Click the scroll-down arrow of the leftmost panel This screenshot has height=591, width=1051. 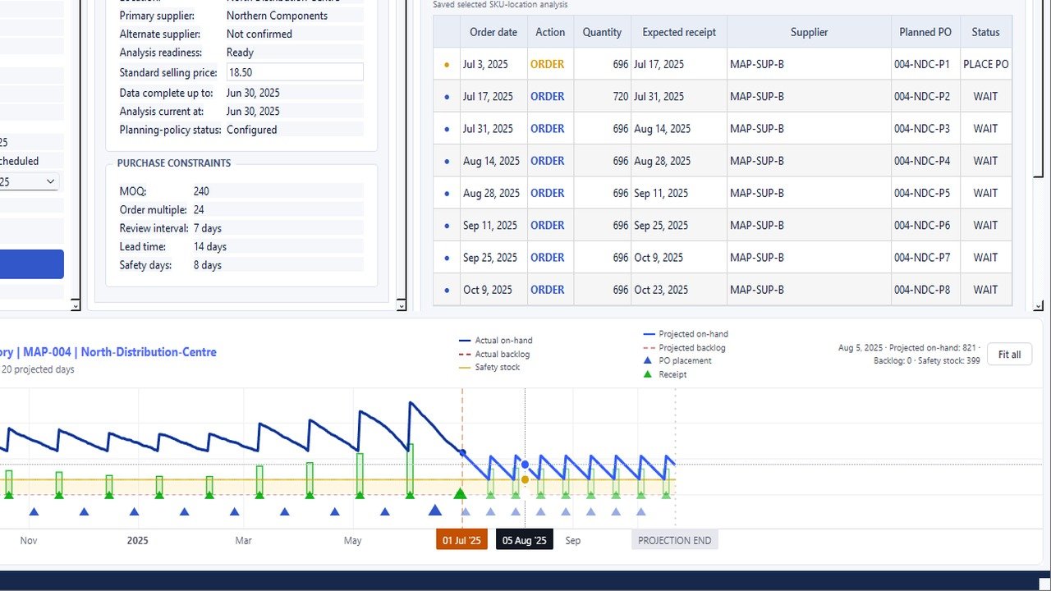click(76, 306)
